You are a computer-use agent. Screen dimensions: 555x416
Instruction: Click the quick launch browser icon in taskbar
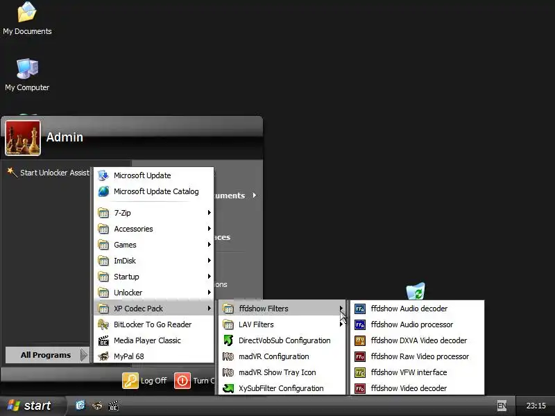tap(80, 406)
